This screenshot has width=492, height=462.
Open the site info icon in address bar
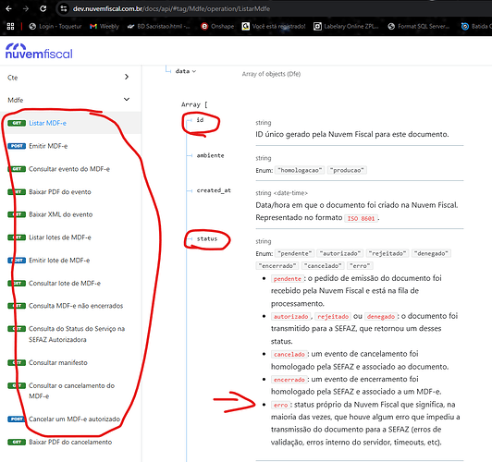click(x=64, y=8)
